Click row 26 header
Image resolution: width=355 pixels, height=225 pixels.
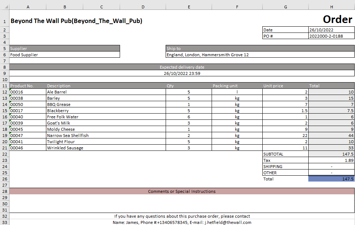(4, 179)
